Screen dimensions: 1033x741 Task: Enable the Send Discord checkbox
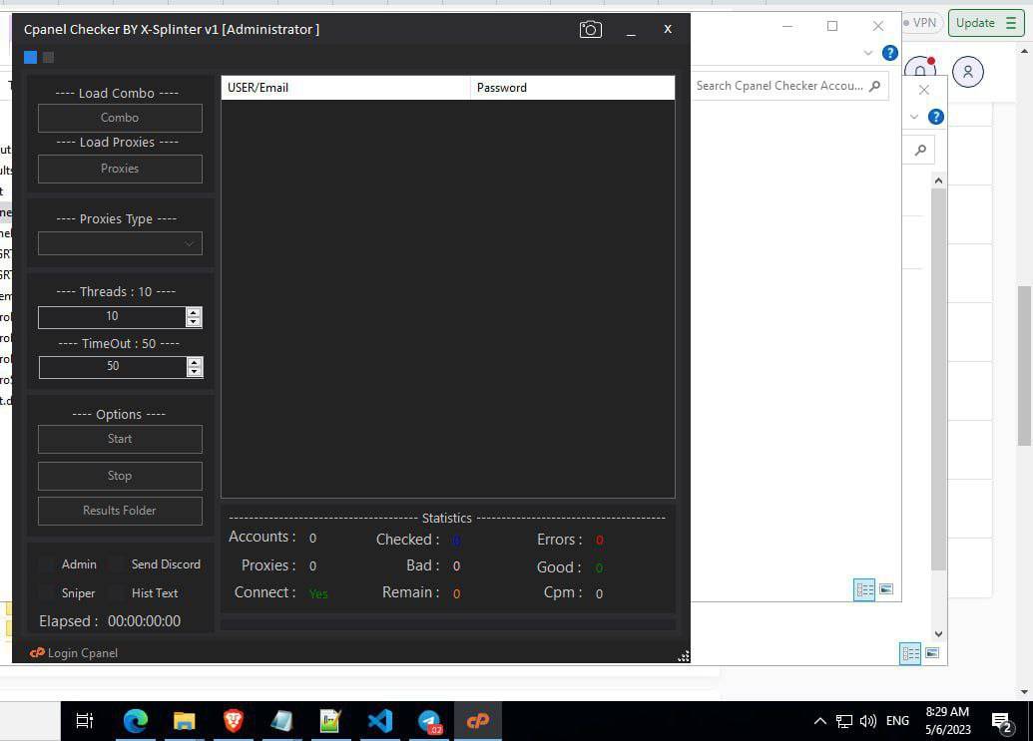pyautogui.click(x=117, y=564)
